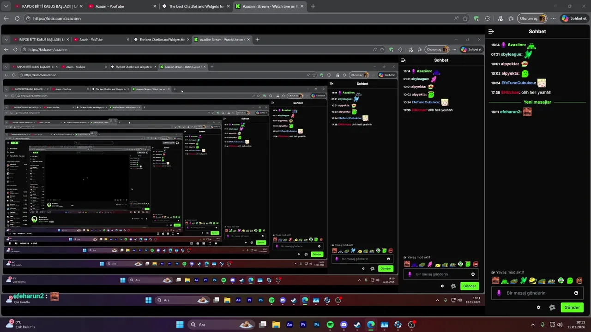Click the 'ohh hell yeahhh' message text

click(x=537, y=92)
